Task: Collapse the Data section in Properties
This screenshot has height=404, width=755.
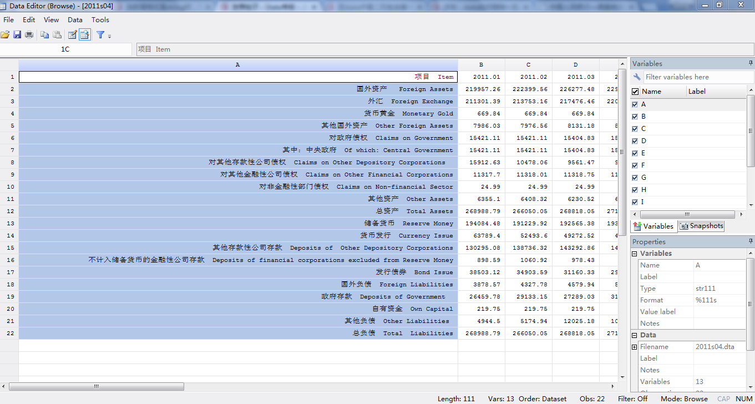Action: click(635, 335)
